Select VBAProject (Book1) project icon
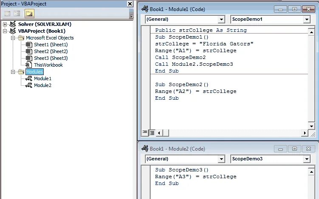The width and height of the screenshot is (319, 199). 13,31
